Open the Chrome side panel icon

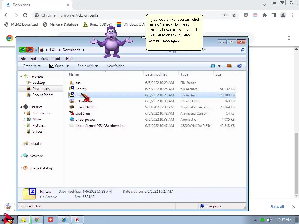click(x=274, y=15)
